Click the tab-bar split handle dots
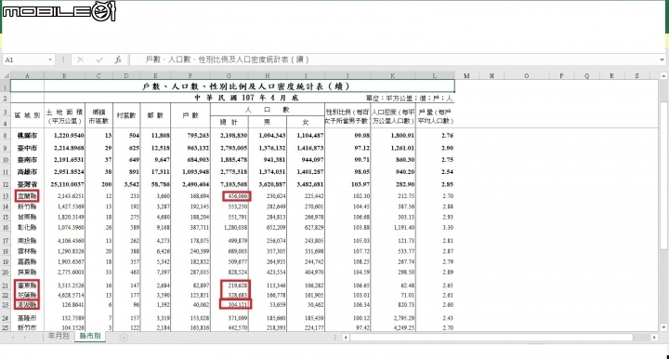This screenshot has width=669, height=359. [x=335, y=338]
